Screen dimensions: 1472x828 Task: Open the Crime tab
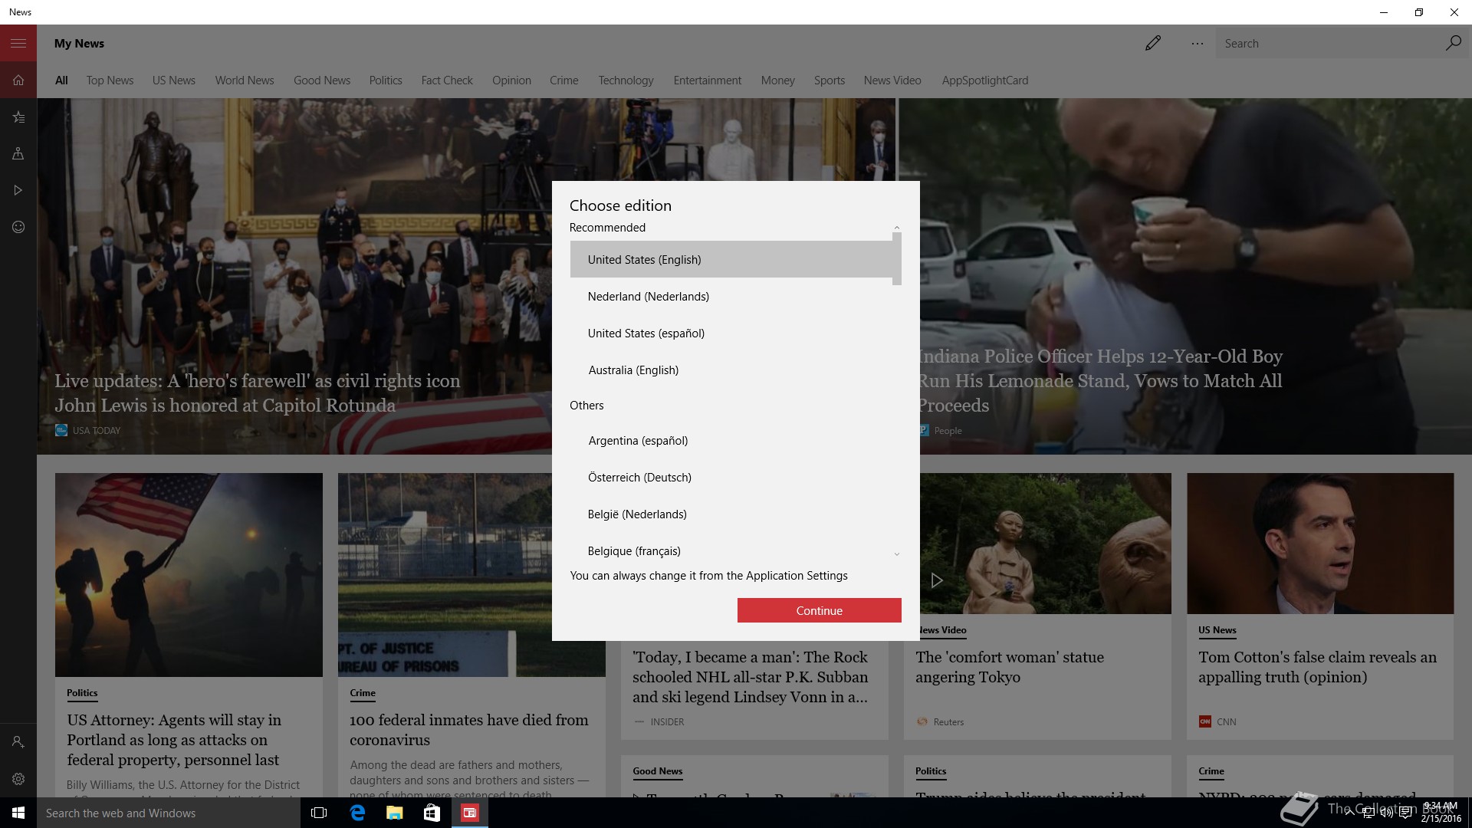coord(563,80)
